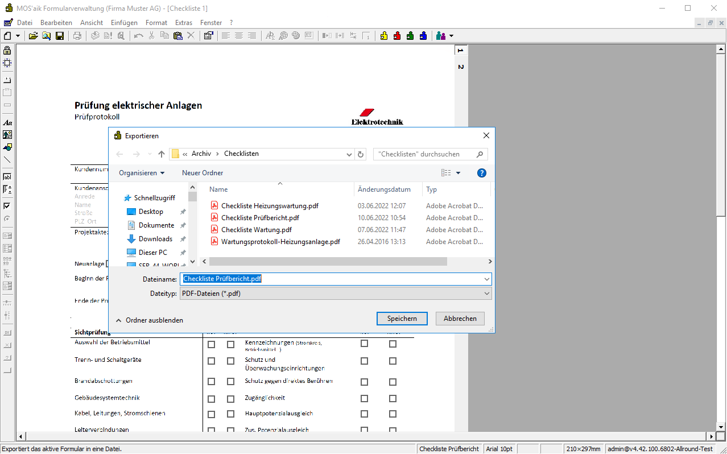
Task: Click the open folder icon in main toolbar
Action: [34, 36]
